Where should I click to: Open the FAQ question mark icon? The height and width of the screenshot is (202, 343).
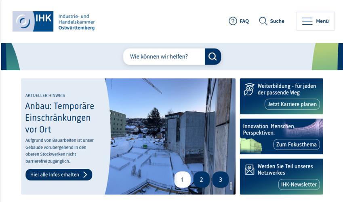pyautogui.click(x=233, y=21)
